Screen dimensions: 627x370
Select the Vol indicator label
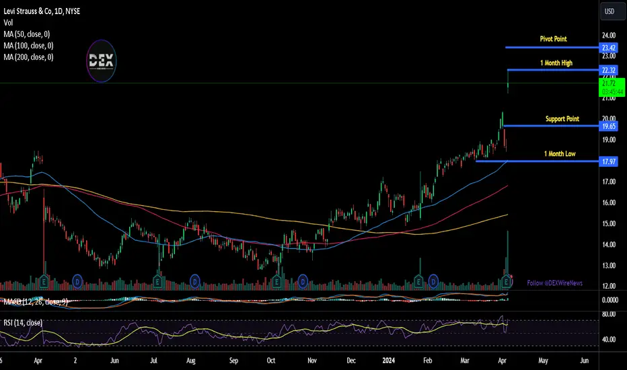click(8, 23)
